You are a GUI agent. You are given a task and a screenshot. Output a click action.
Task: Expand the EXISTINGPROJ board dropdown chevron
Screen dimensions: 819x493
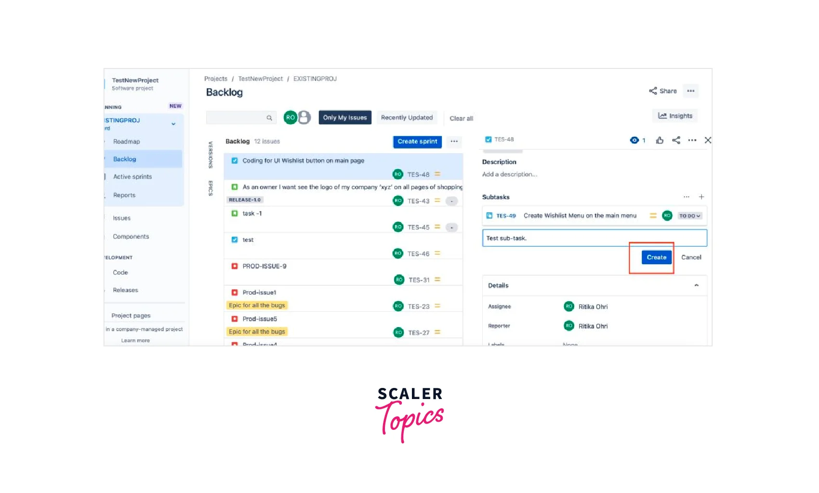(173, 124)
